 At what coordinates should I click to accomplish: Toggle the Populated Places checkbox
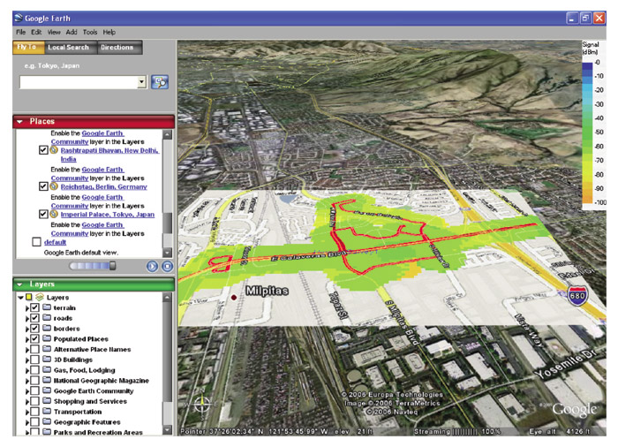coord(34,339)
